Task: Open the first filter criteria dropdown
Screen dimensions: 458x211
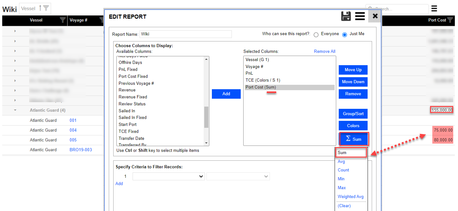Action: [168, 177]
